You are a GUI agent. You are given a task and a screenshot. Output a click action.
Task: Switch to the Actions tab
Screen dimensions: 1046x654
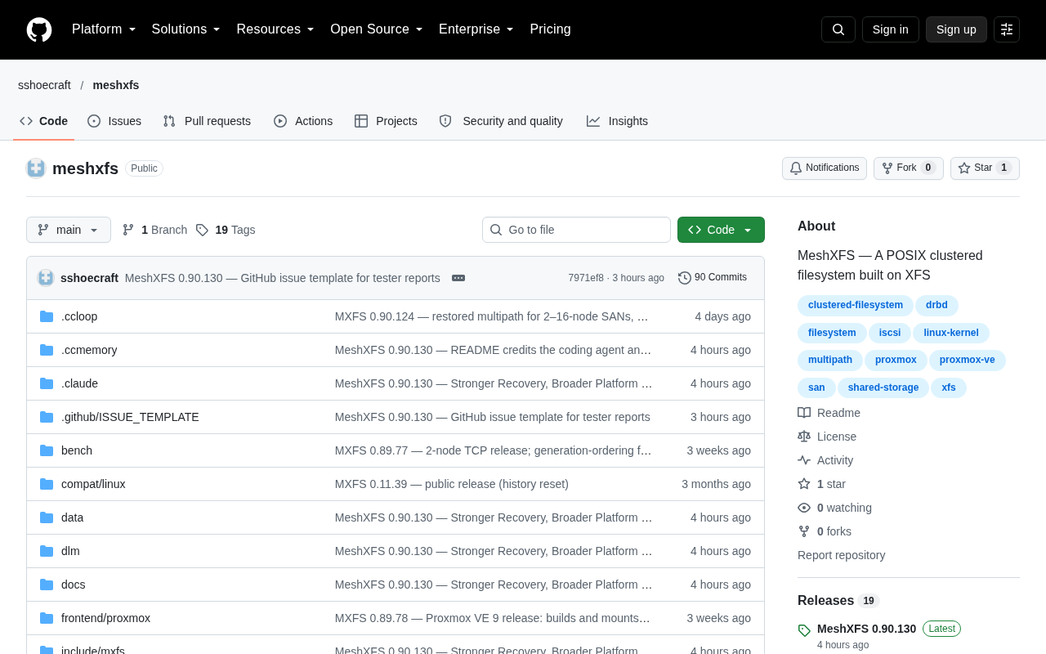pyautogui.click(x=303, y=121)
